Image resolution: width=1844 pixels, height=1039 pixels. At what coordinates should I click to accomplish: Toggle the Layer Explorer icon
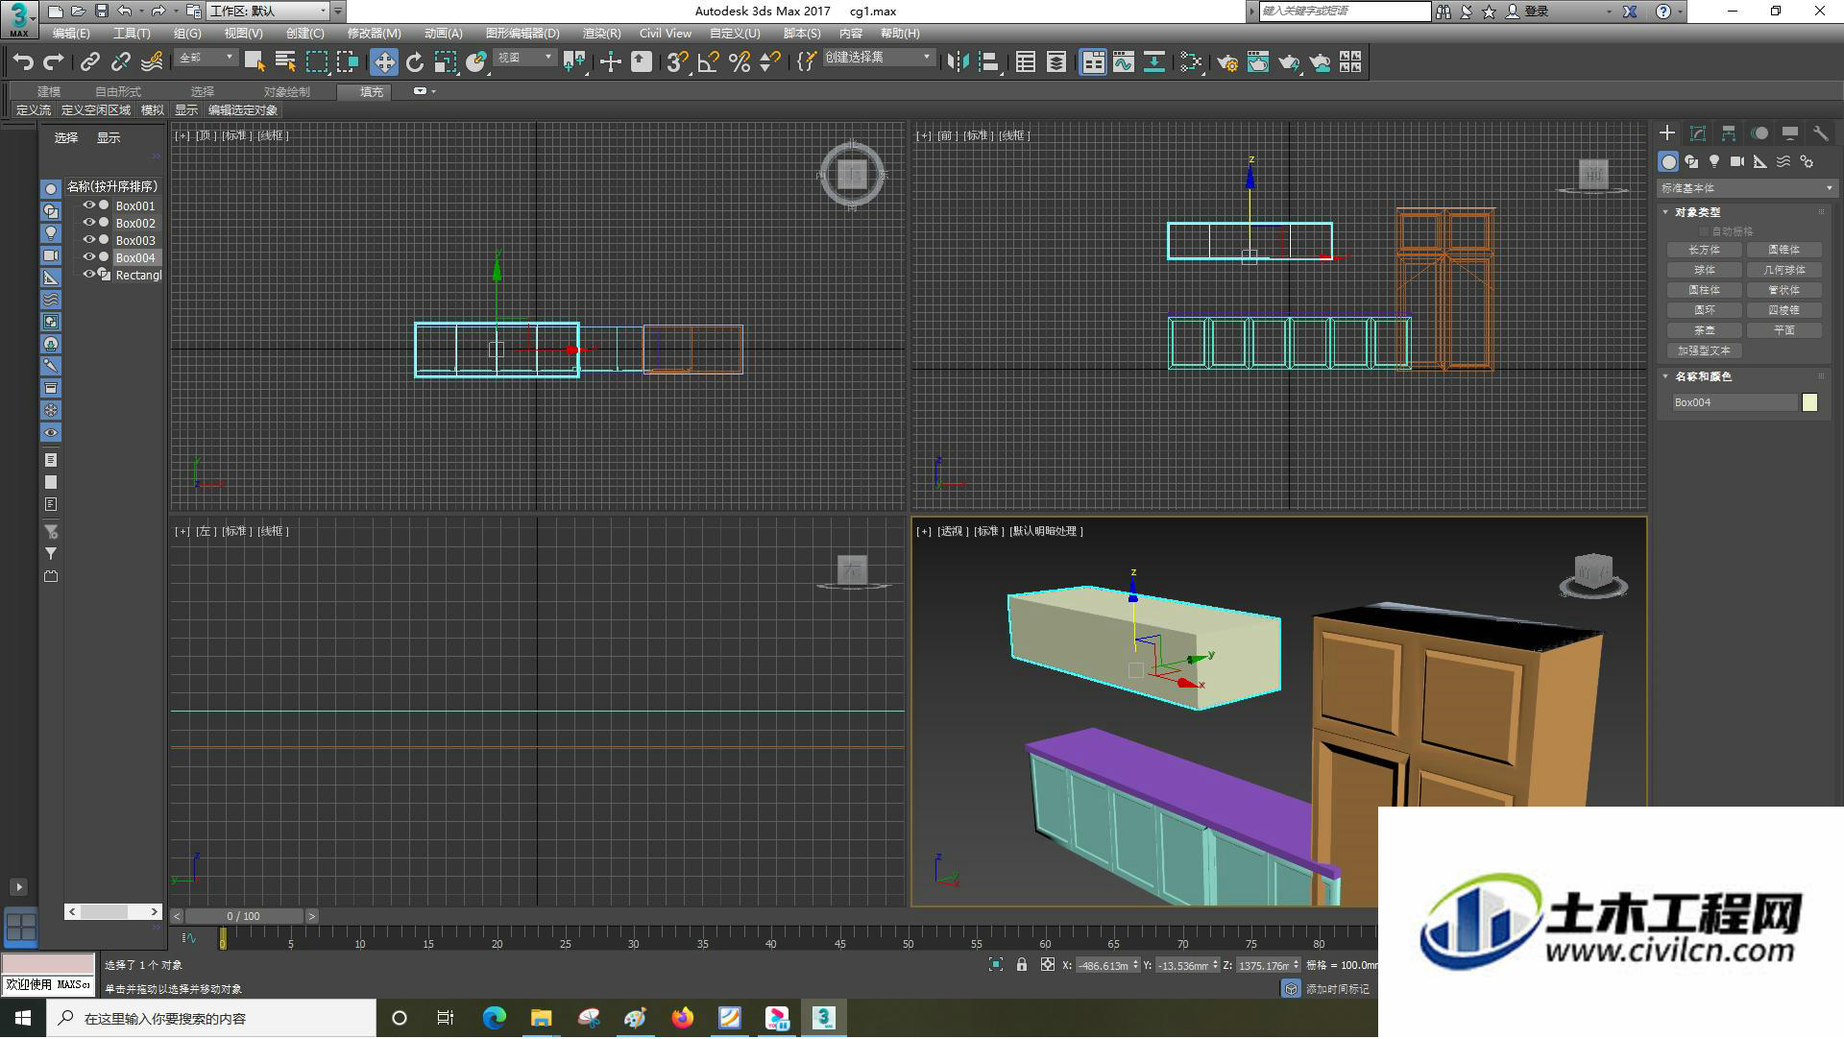click(x=1056, y=62)
